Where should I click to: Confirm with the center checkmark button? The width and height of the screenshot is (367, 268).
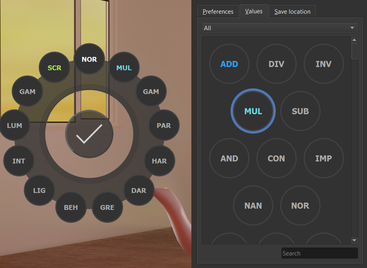click(89, 134)
